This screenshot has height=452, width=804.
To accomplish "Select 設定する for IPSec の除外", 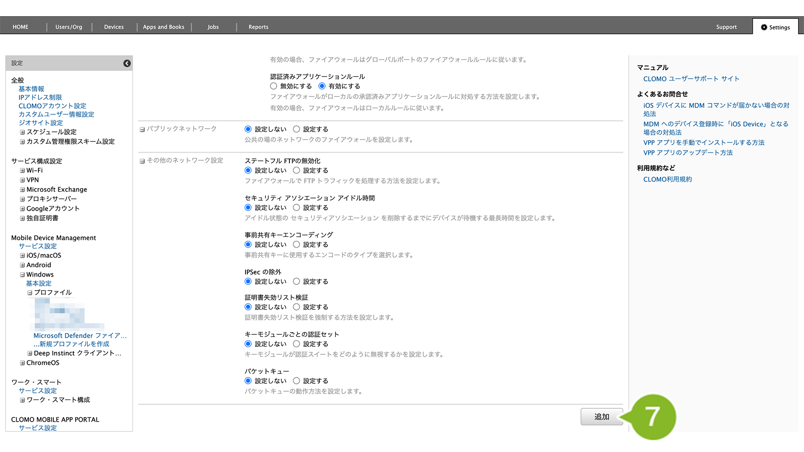I will (297, 281).
